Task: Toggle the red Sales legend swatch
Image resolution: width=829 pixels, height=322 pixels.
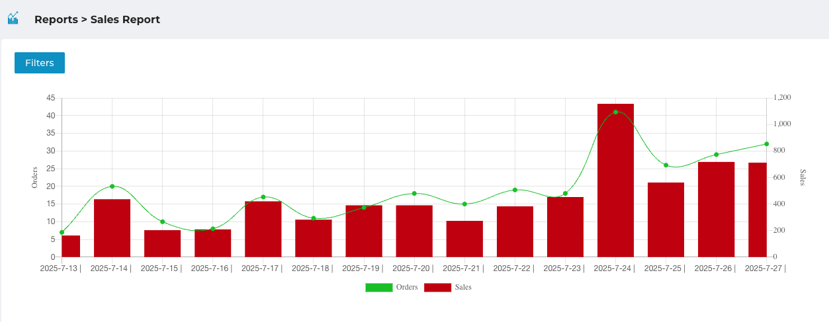Action: (x=437, y=287)
